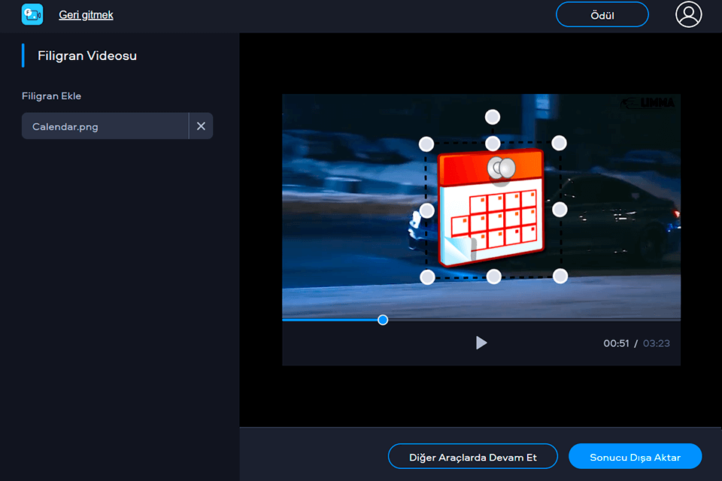Click the bottom-right corner handle of the watermark
722x481 pixels.
tap(559, 277)
